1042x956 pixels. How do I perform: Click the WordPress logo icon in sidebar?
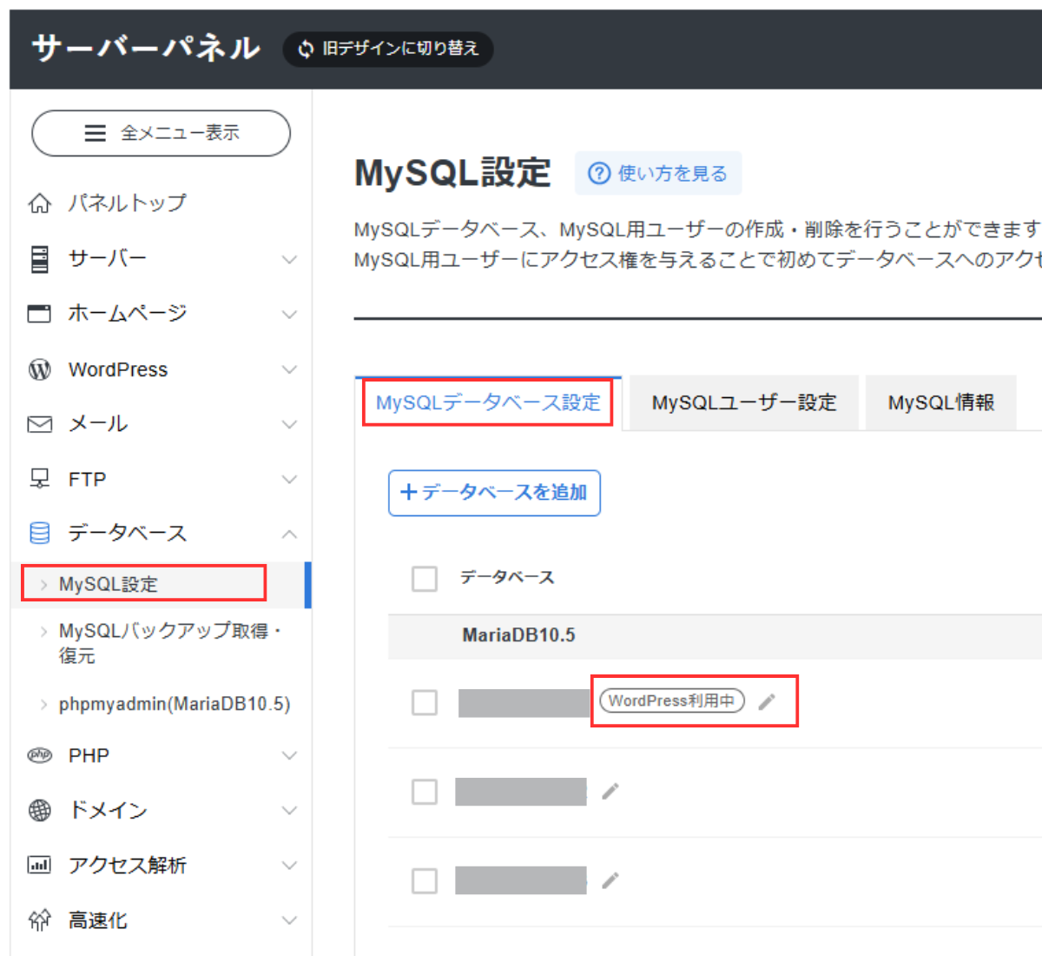click(40, 369)
